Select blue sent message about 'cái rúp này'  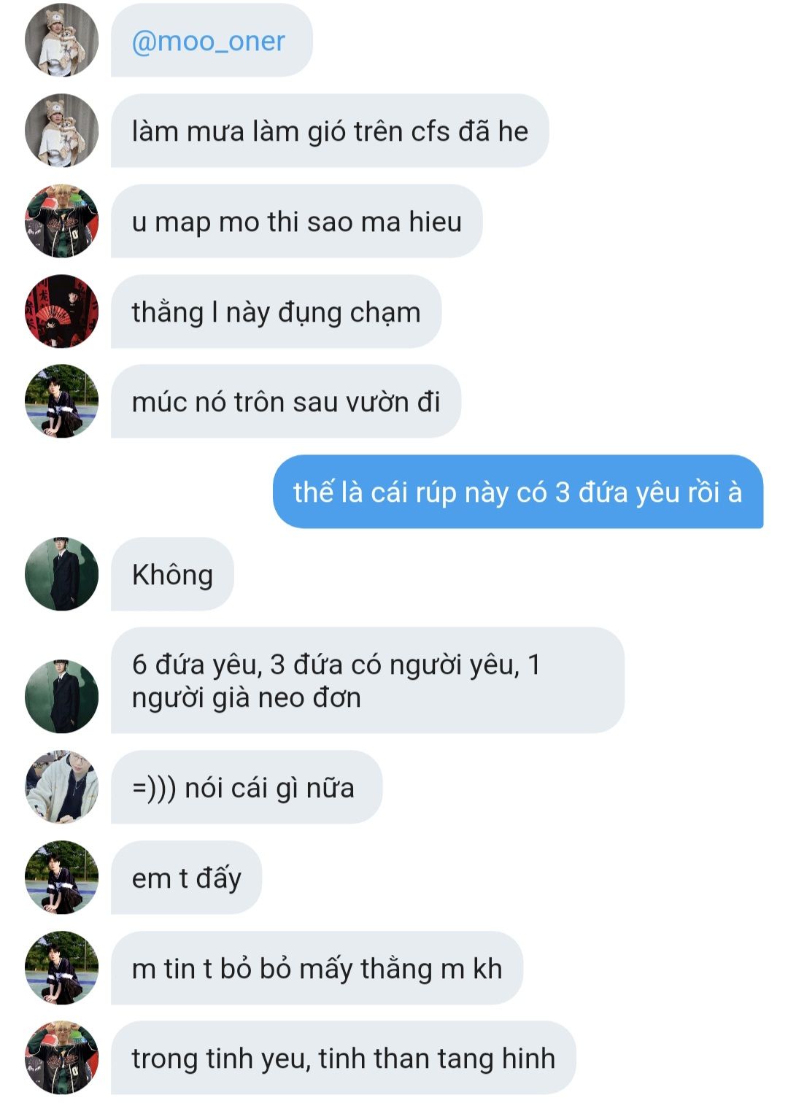[x=518, y=492]
